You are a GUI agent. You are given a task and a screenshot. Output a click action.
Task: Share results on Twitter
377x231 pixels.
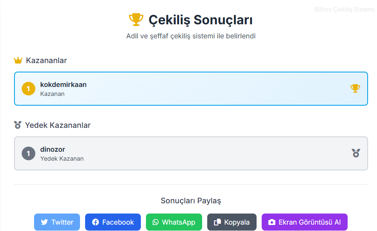pos(57,222)
